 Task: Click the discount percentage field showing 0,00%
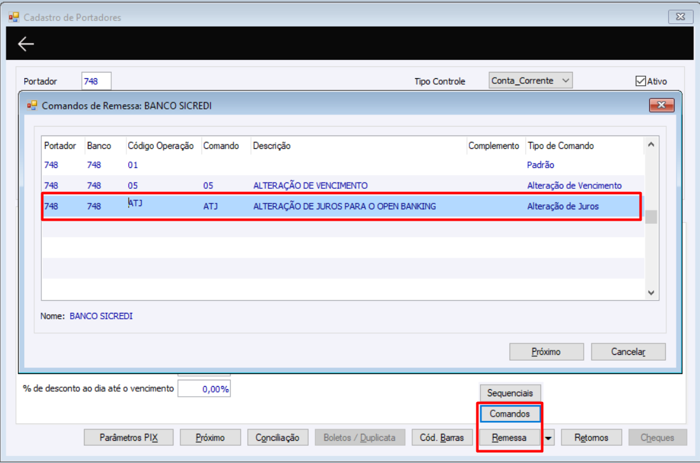coord(204,389)
